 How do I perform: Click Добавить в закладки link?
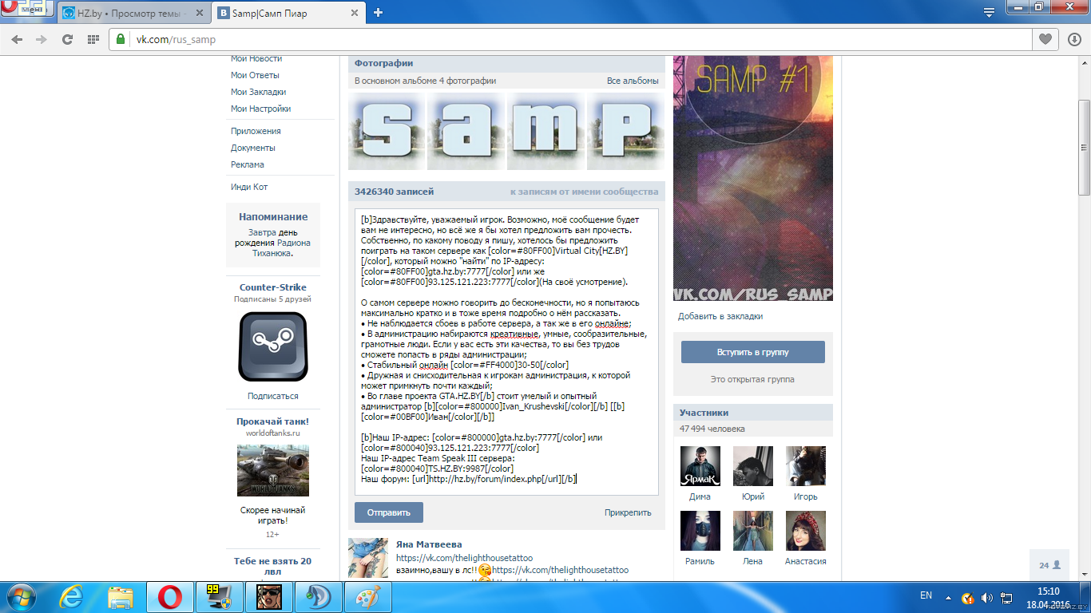720,316
